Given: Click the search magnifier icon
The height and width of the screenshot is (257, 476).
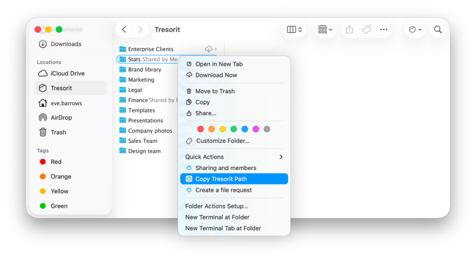Looking at the screenshot, I should click(438, 29).
